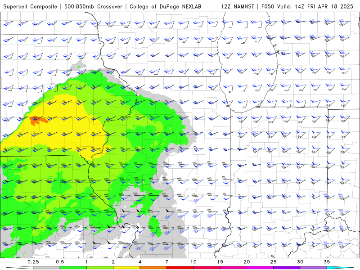Click the '0.5' legend label
This screenshot has width=360, height=270.
(x=60, y=262)
